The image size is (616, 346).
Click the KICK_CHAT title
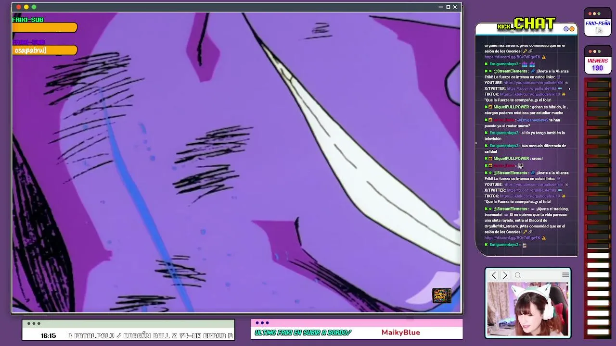[526, 24]
